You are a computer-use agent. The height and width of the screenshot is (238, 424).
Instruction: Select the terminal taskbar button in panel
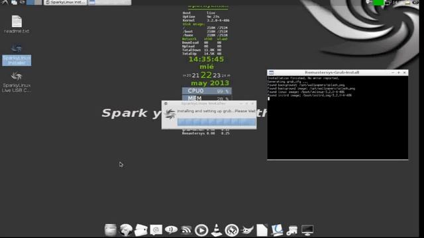point(109,3)
